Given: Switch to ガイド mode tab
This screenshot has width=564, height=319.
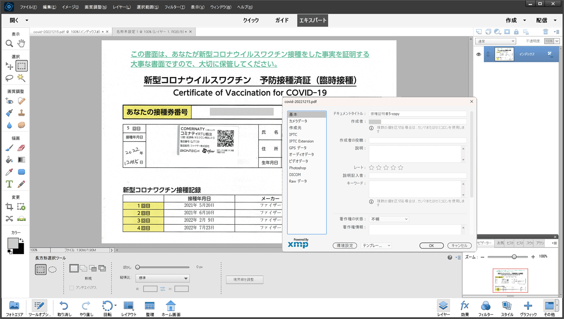Looking at the screenshot, I should (282, 20).
